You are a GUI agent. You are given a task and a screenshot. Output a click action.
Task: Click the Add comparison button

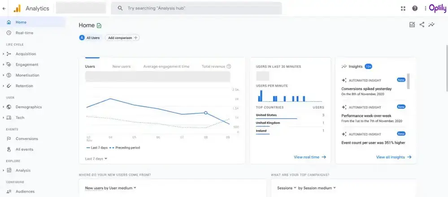click(x=122, y=38)
